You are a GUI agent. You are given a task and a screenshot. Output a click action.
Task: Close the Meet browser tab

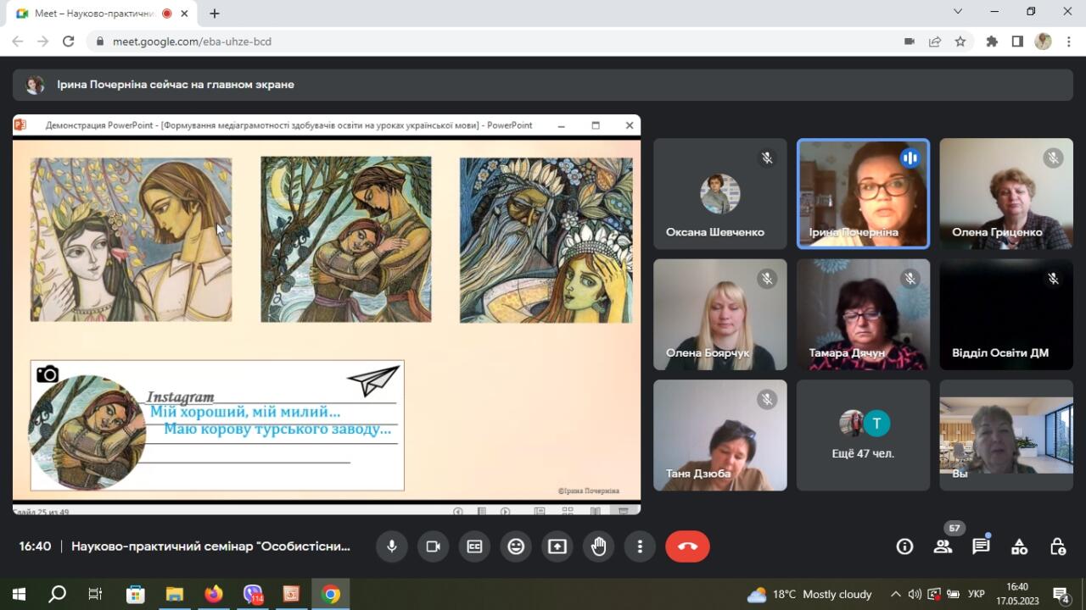pos(186,14)
